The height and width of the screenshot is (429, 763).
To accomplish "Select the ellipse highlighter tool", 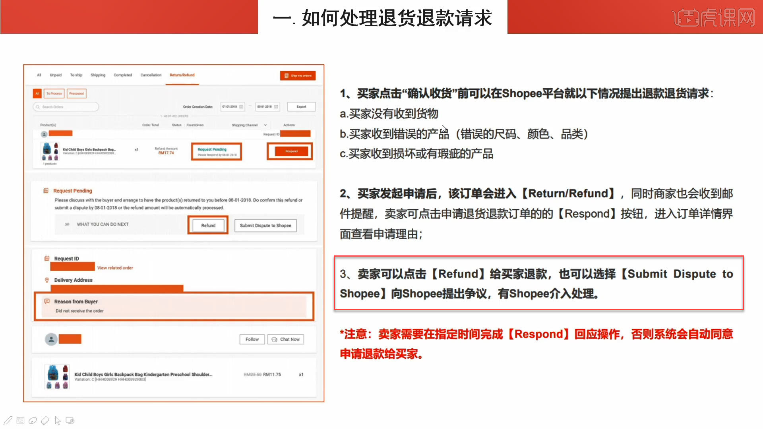I will click(x=32, y=420).
